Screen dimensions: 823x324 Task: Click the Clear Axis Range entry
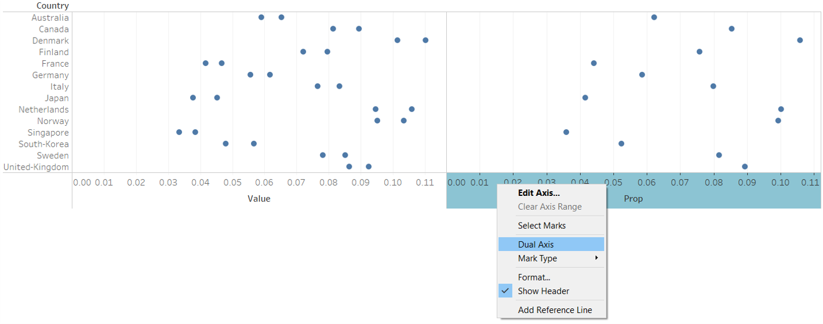(x=549, y=206)
